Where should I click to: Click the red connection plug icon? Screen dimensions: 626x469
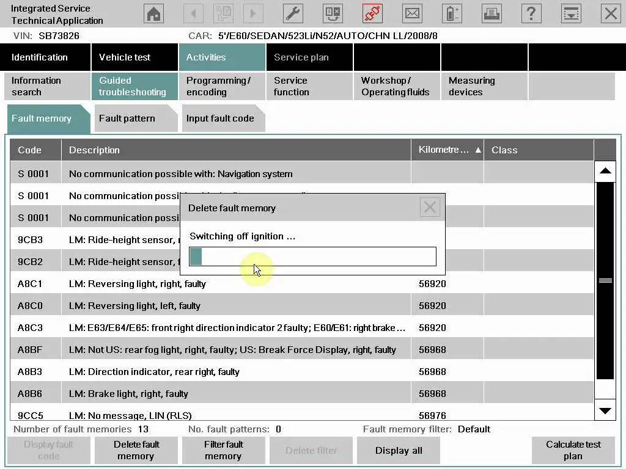click(x=372, y=14)
